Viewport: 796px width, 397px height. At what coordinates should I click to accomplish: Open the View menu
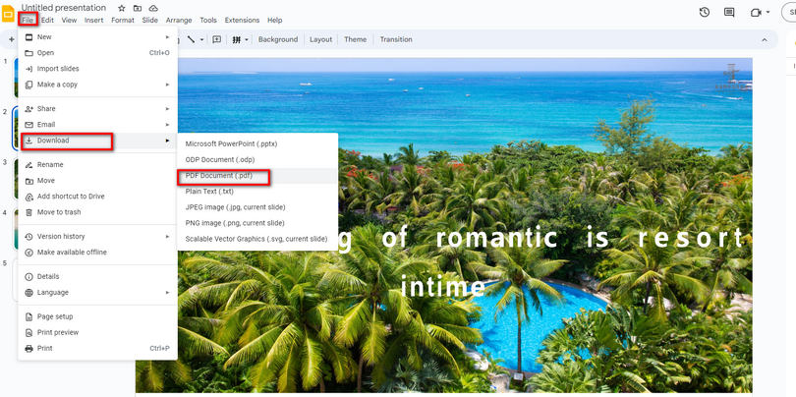pos(69,21)
